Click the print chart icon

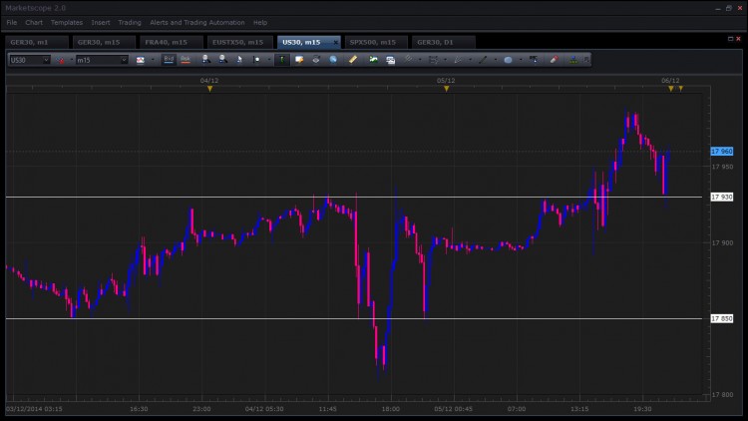pos(316,60)
